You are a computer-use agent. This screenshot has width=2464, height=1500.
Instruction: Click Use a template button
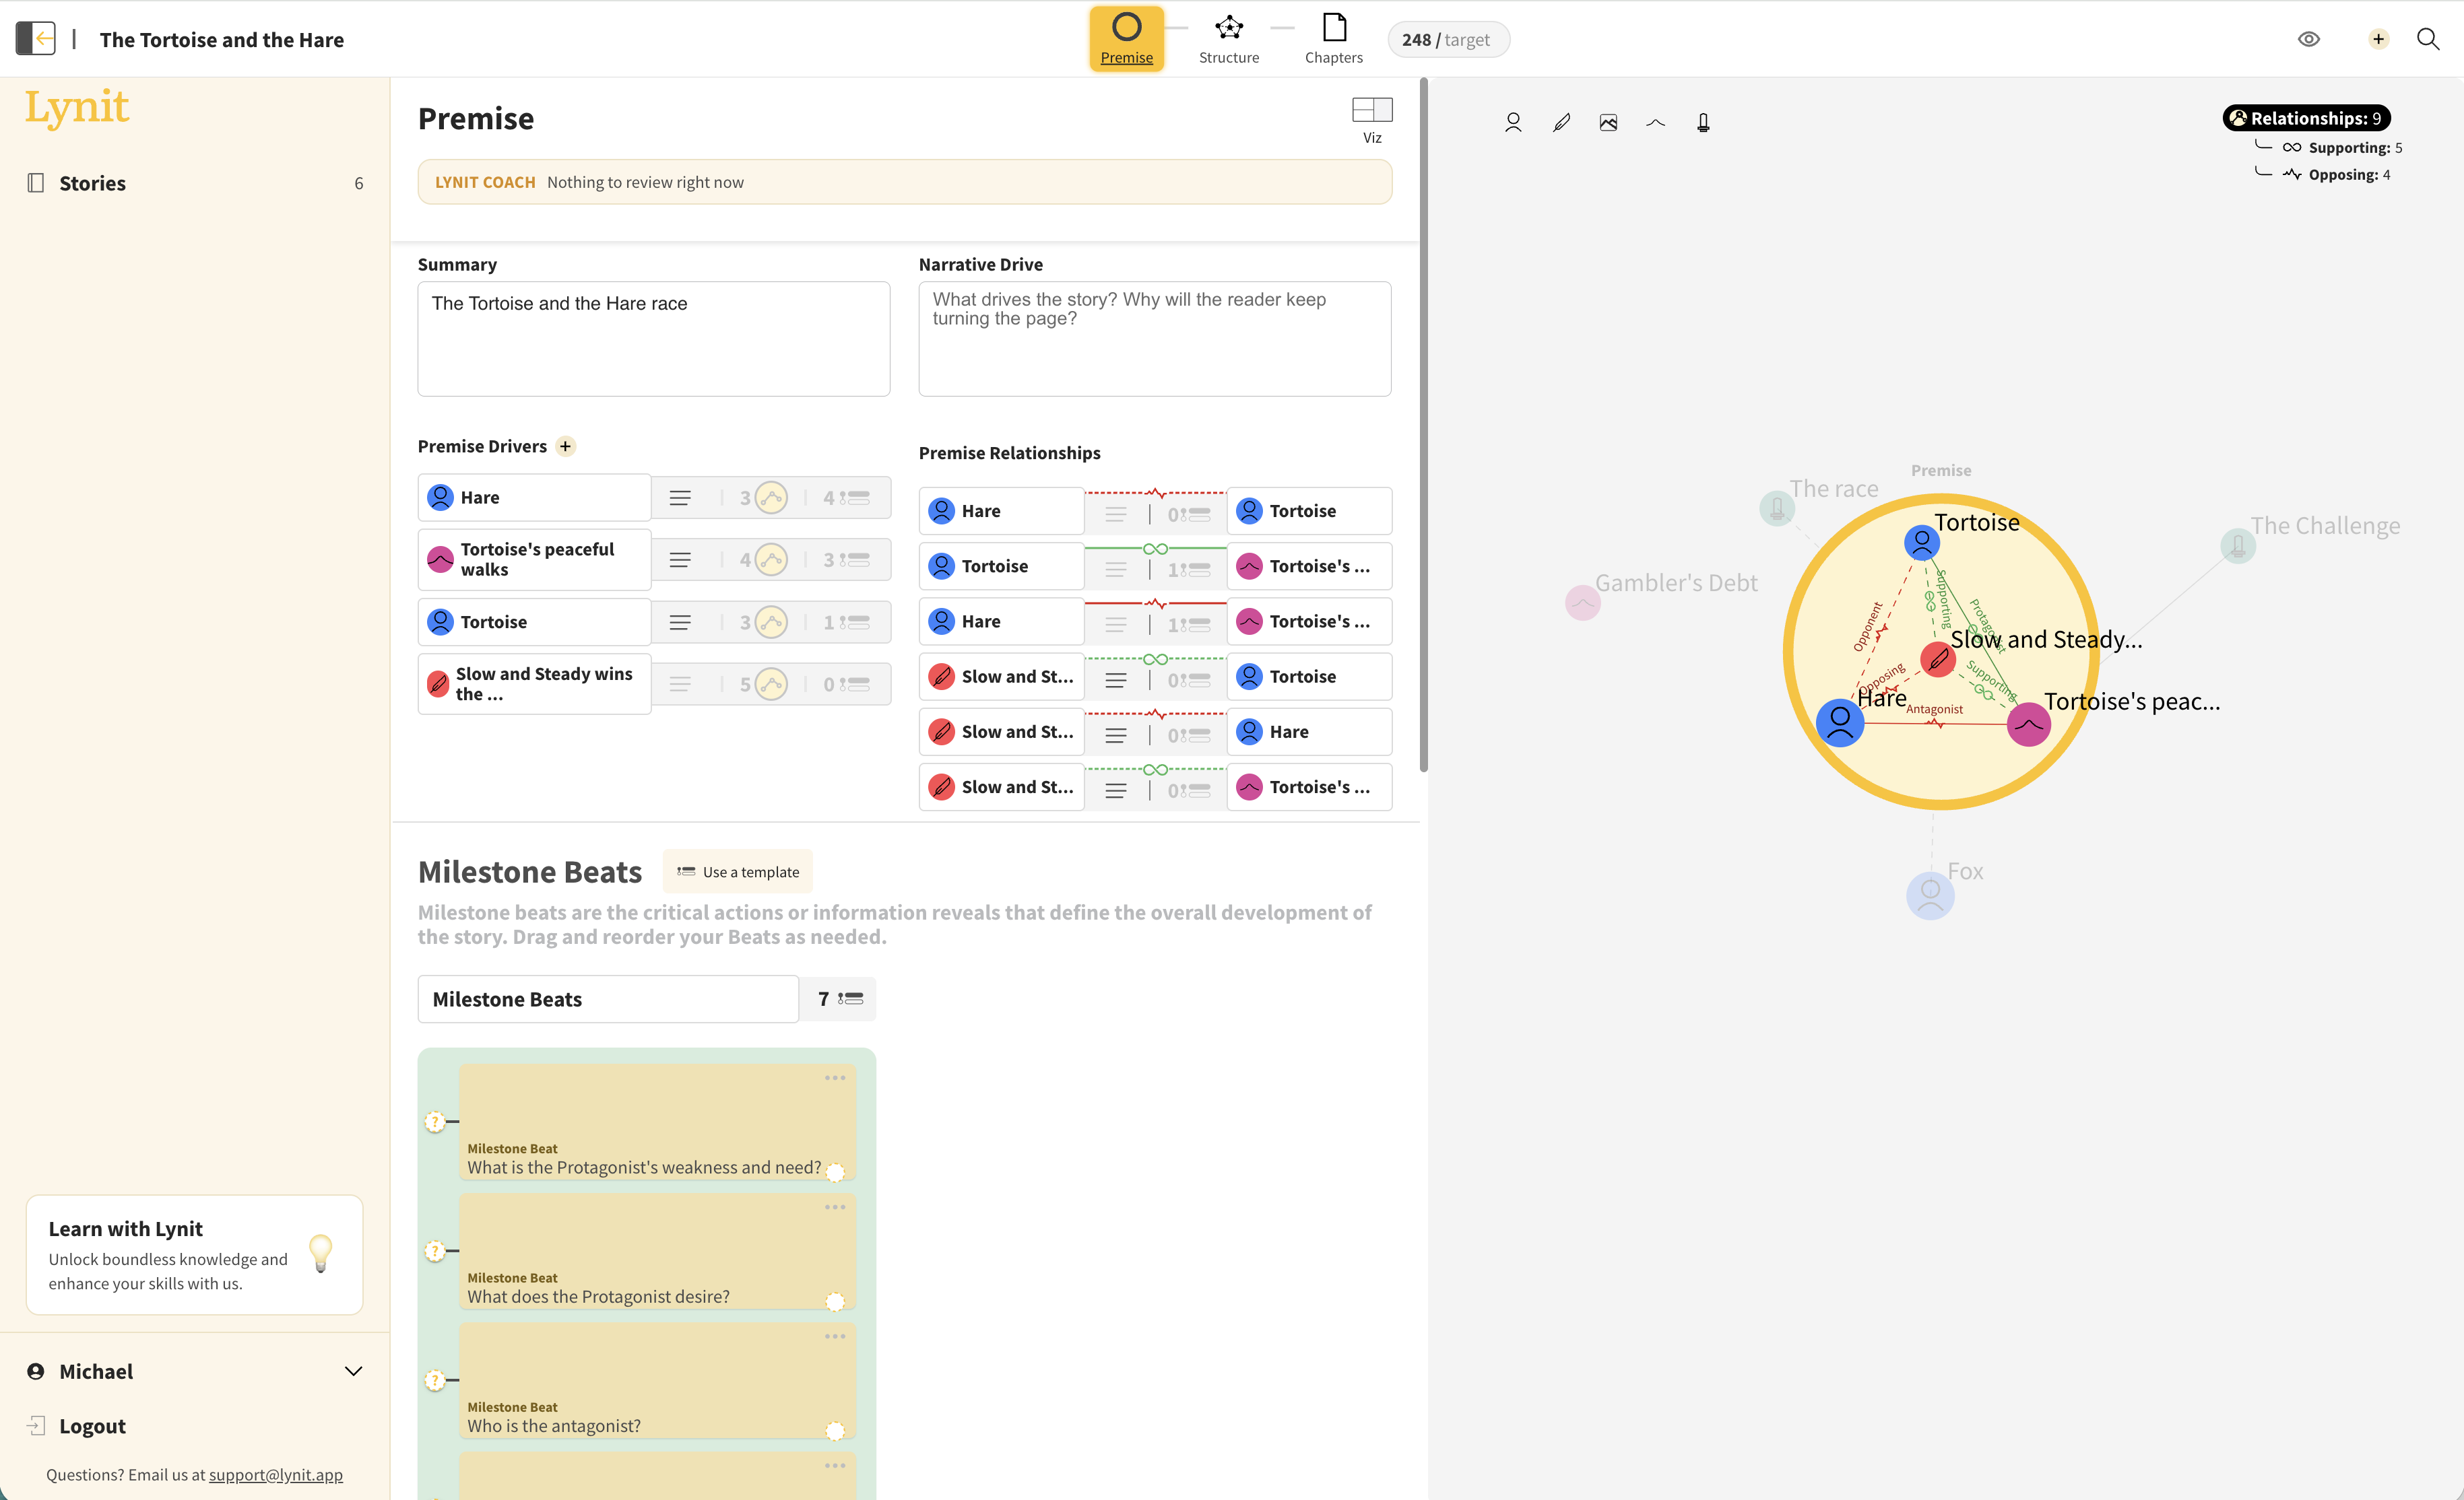coord(738,871)
